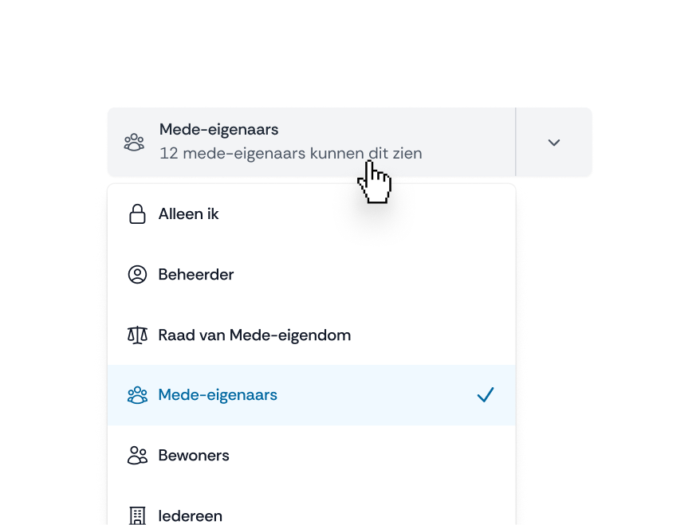Image resolution: width=700 pixels, height=525 pixels.
Task: Select Beheerder from the list
Action: pos(196,275)
